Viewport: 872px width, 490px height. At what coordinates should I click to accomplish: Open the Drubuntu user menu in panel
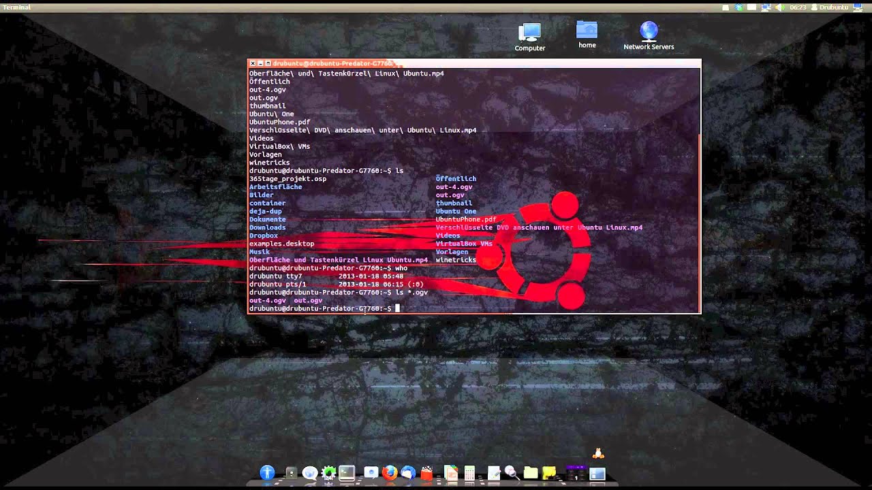tap(830, 7)
